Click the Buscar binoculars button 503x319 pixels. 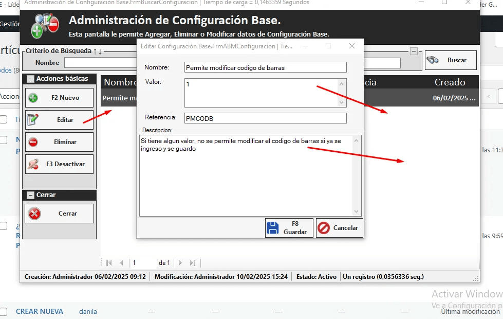451,60
